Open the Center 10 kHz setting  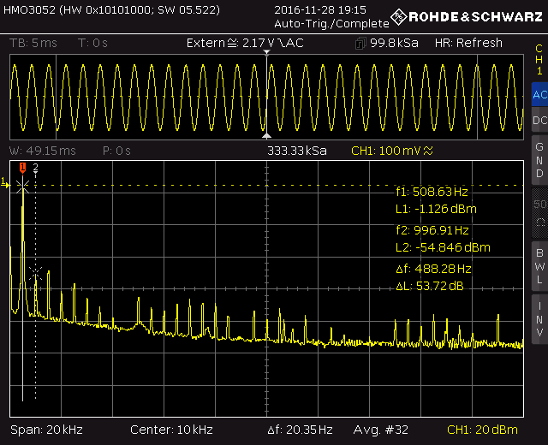point(171,430)
